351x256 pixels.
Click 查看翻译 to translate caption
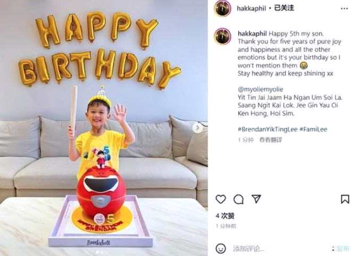coord(270,140)
